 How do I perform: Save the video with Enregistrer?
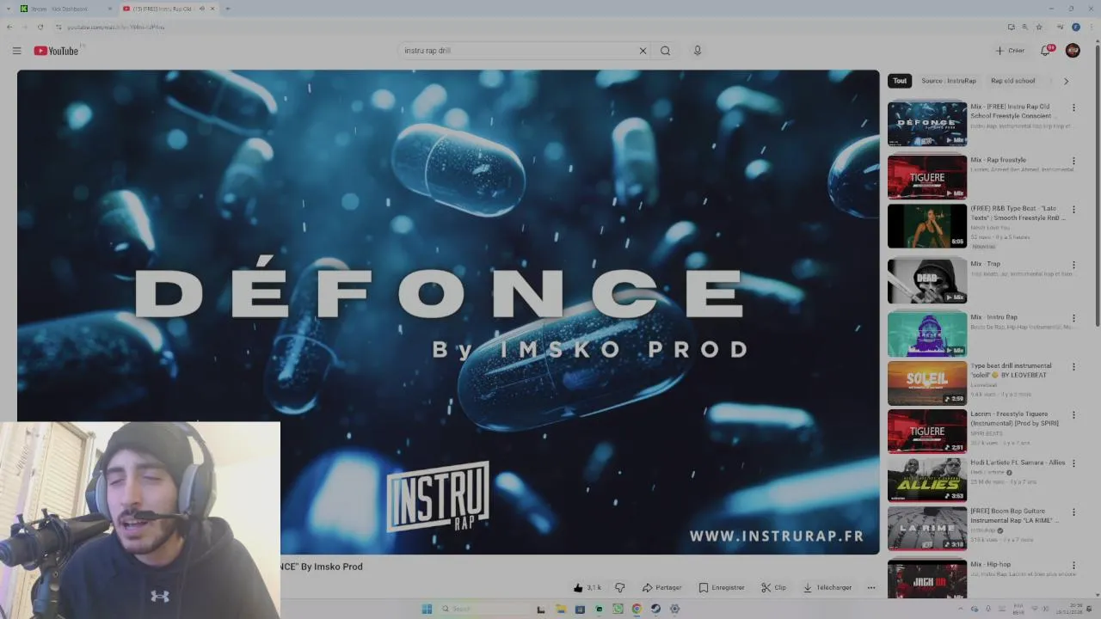click(x=722, y=588)
